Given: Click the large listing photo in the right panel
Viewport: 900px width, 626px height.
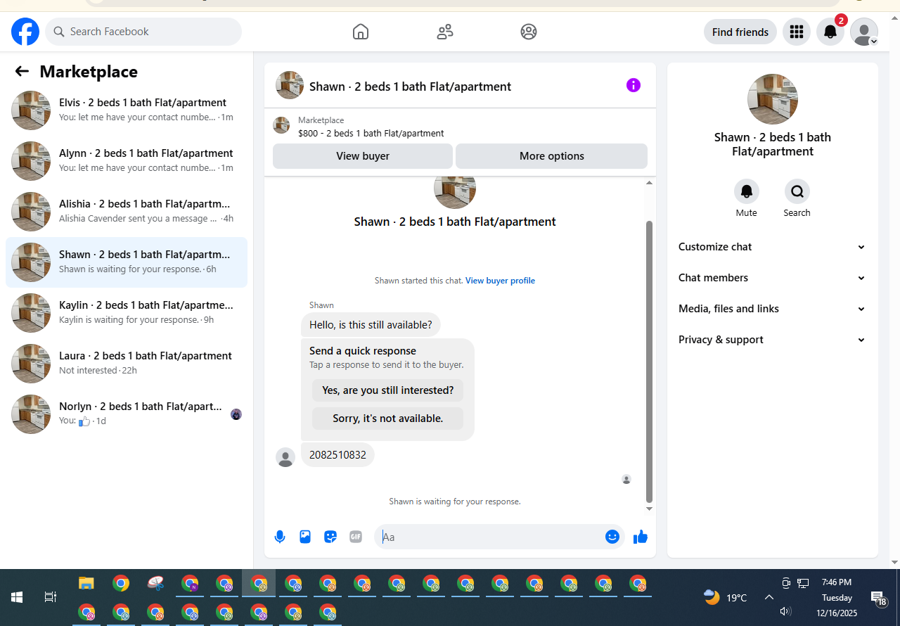Looking at the screenshot, I should pyautogui.click(x=773, y=99).
